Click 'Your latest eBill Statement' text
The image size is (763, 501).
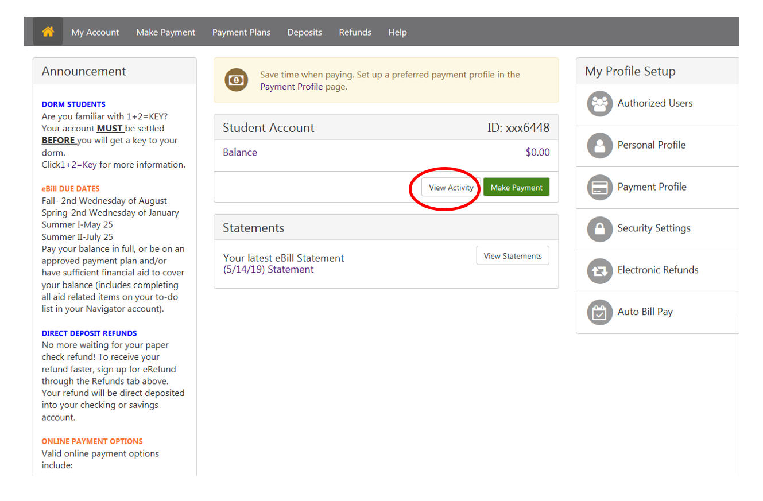click(x=284, y=258)
